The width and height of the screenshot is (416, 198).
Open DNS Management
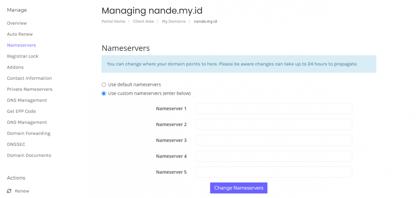click(27, 100)
